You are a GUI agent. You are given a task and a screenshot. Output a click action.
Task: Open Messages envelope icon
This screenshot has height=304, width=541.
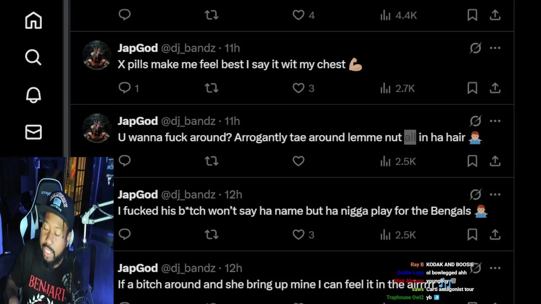(33, 132)
